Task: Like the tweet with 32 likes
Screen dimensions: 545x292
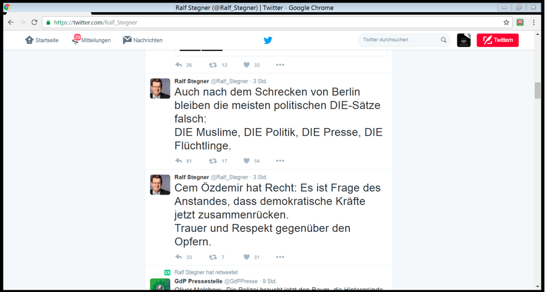Action: (246, 65)
